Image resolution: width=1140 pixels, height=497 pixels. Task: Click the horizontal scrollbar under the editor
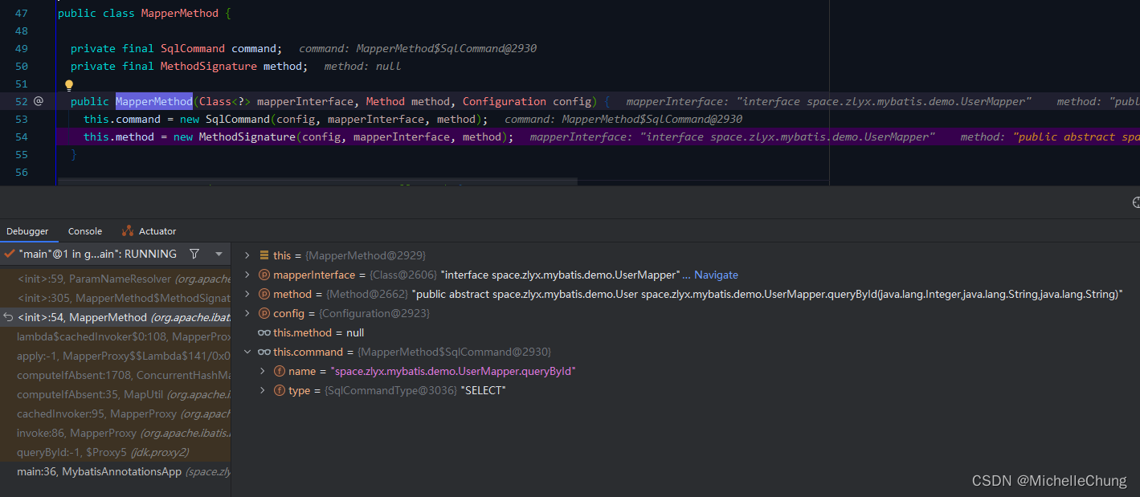coord(321,182)
